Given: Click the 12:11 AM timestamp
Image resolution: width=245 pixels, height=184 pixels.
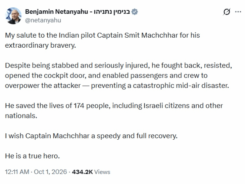Looking at the screenshot, I should 17,172.
